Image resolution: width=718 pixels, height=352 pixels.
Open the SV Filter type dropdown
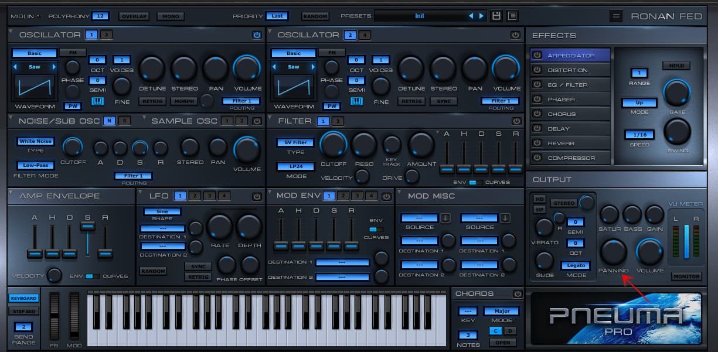pos(295,142)
